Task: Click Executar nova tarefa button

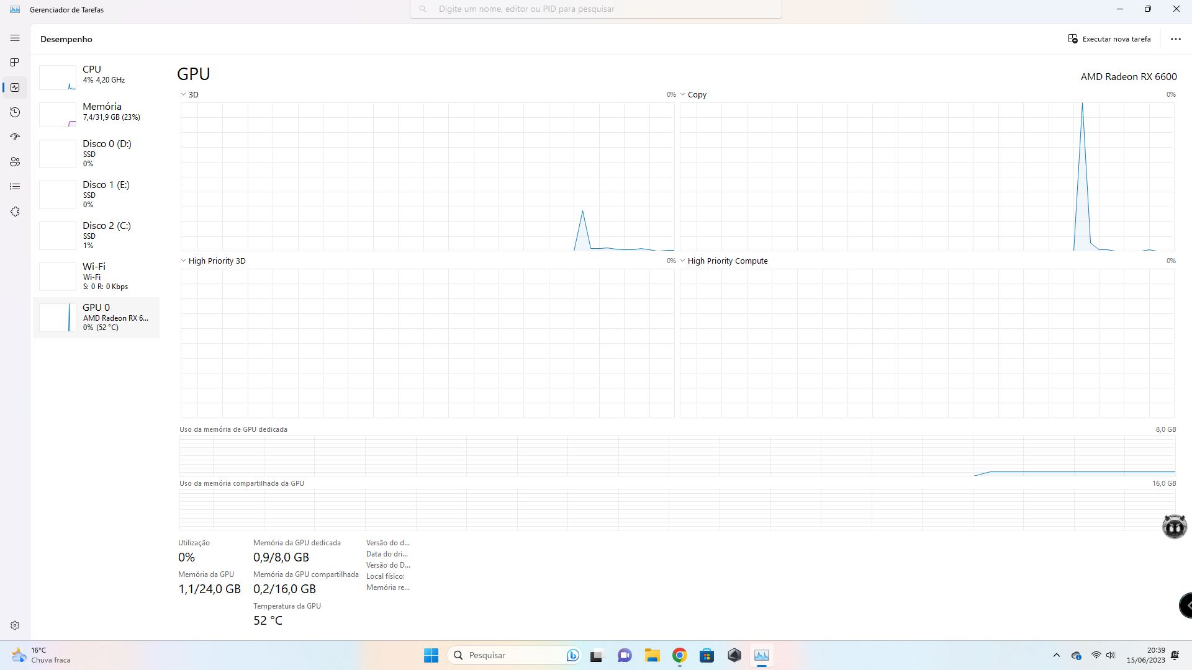Action: 1109,38
